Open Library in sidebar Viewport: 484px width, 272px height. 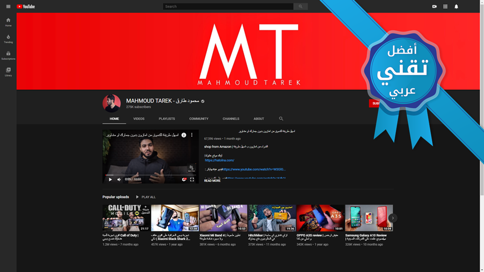click(8, 72)
